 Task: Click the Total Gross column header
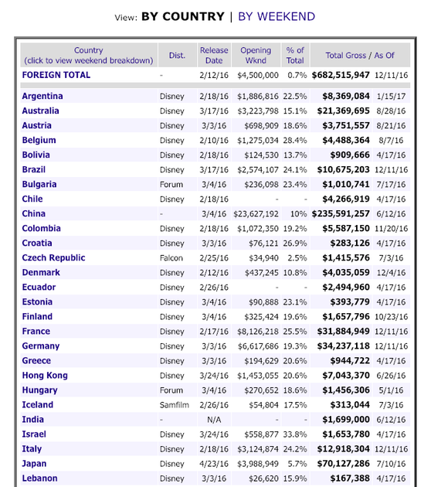[346, 56]
